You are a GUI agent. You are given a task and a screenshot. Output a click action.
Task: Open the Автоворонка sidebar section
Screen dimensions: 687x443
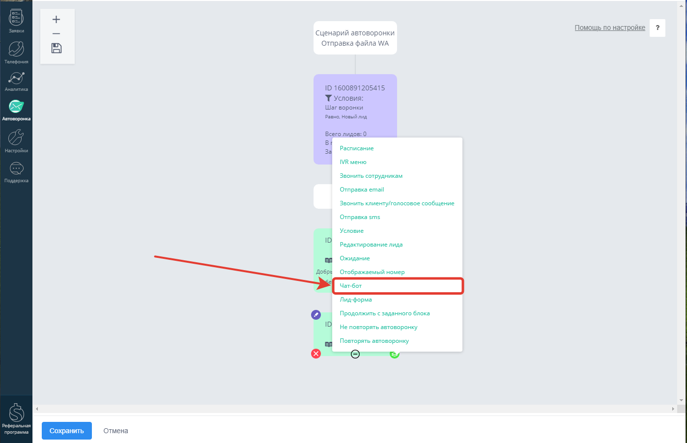coord(16,110)
